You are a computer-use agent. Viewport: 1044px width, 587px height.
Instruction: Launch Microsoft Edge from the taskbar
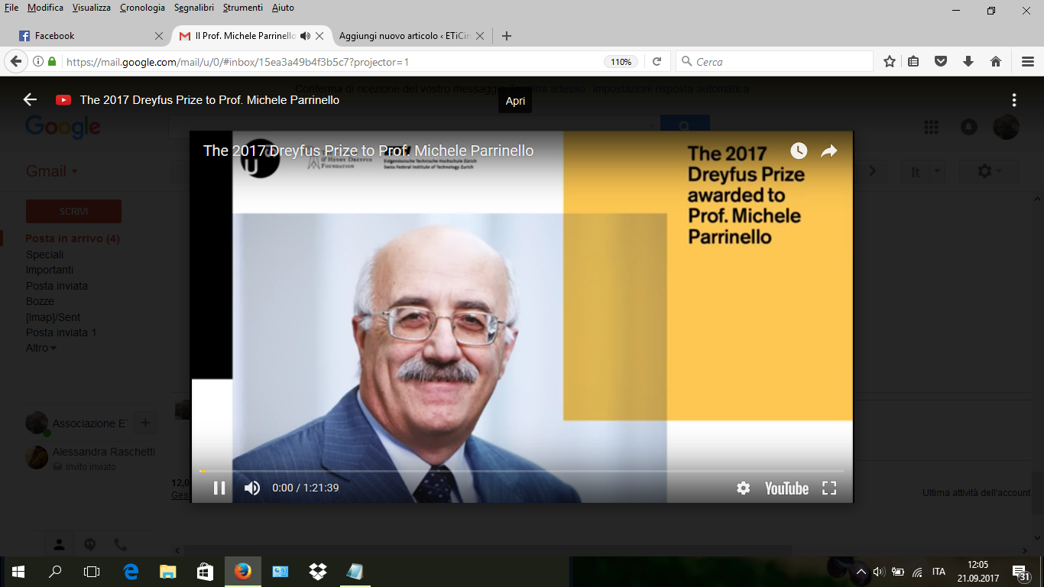click(131, 572)
